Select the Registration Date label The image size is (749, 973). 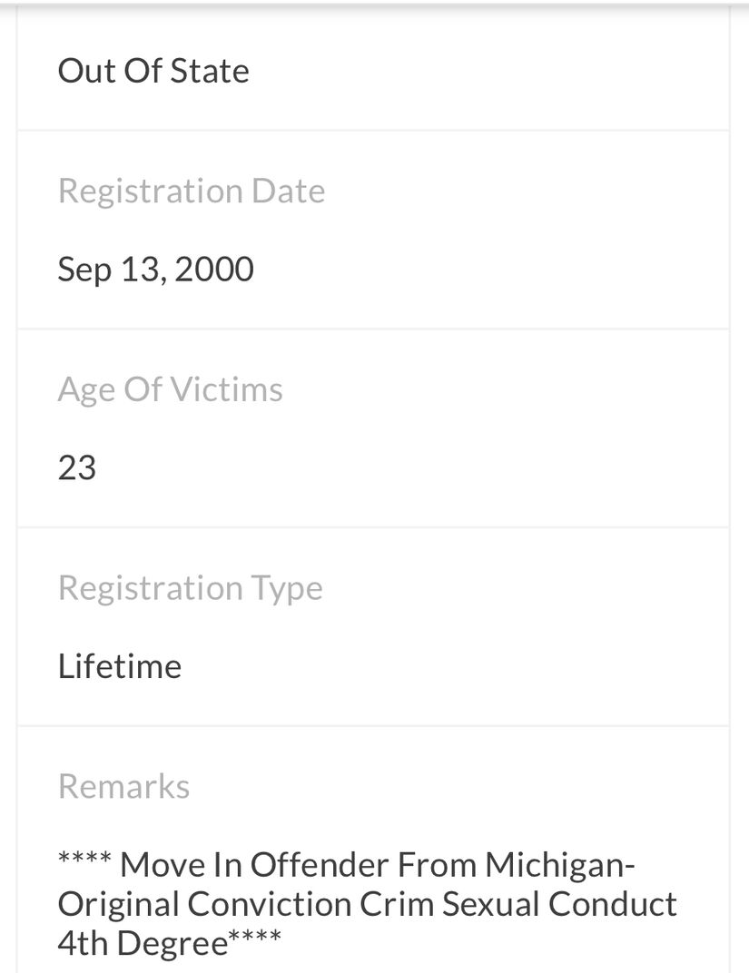pyautogui.click(x=192, y=192)
